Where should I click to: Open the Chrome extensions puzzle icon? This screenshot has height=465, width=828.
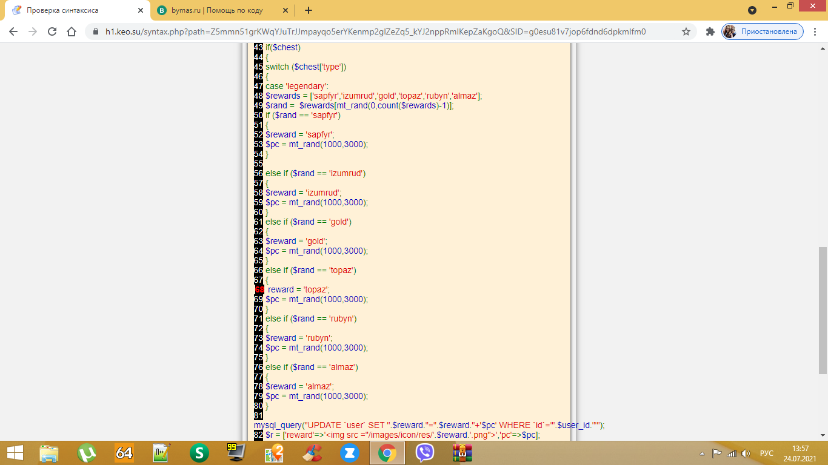[x=710, y=31]
